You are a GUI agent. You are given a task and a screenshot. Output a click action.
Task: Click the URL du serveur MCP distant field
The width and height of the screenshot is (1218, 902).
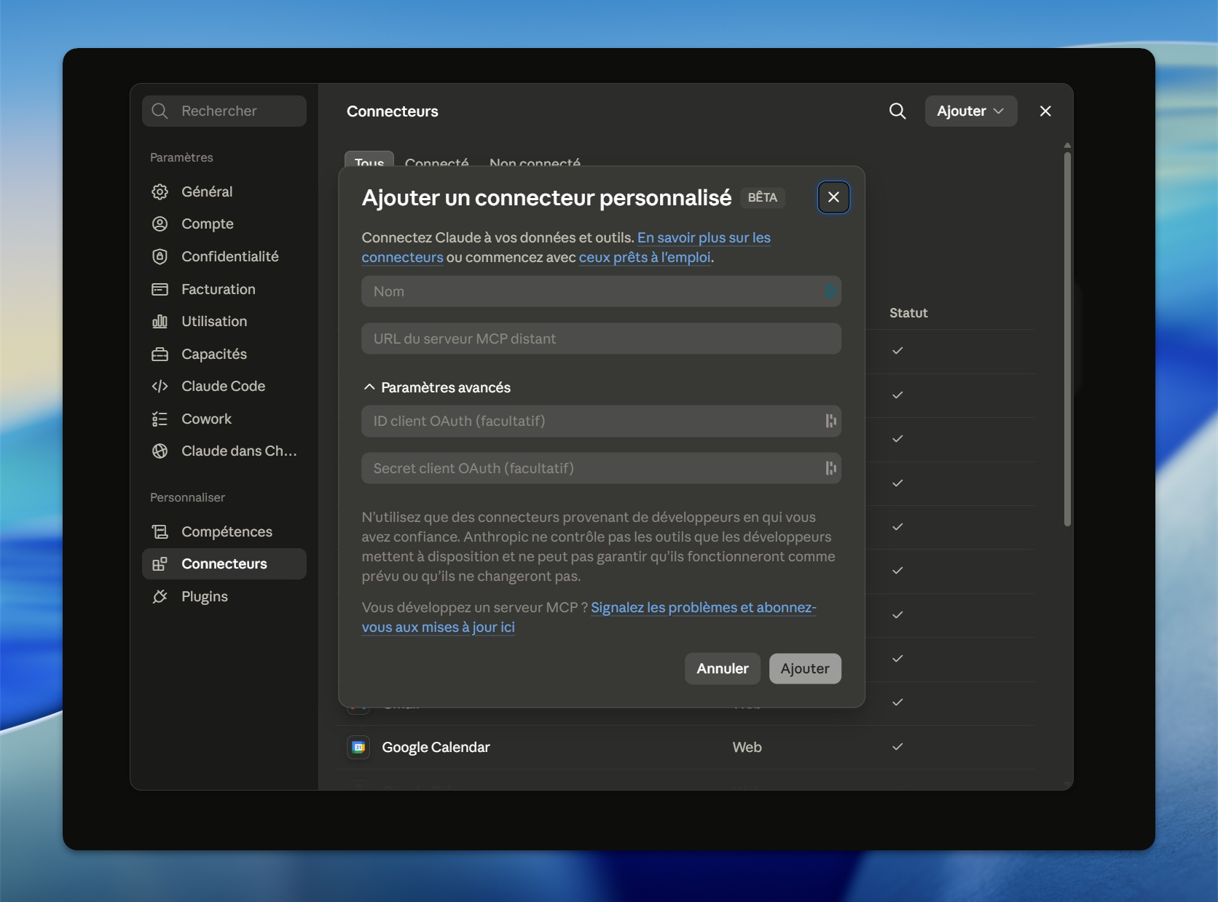[x=602, y=339]
